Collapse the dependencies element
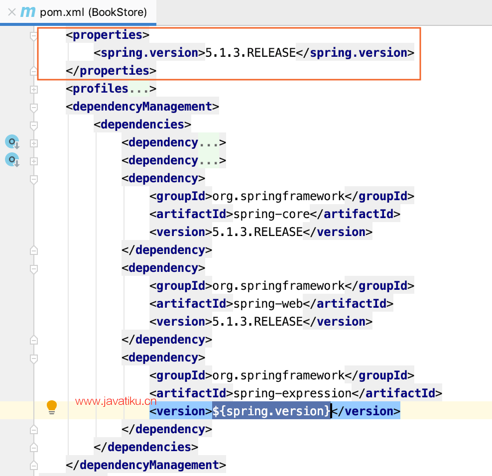492x476 pixels. click(34, 125)
